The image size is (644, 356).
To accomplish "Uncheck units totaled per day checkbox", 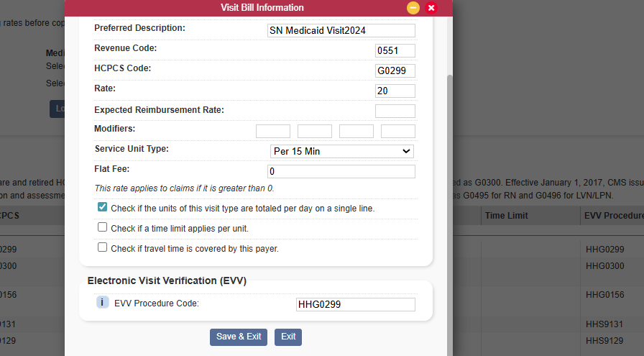I will pos(103,207).
